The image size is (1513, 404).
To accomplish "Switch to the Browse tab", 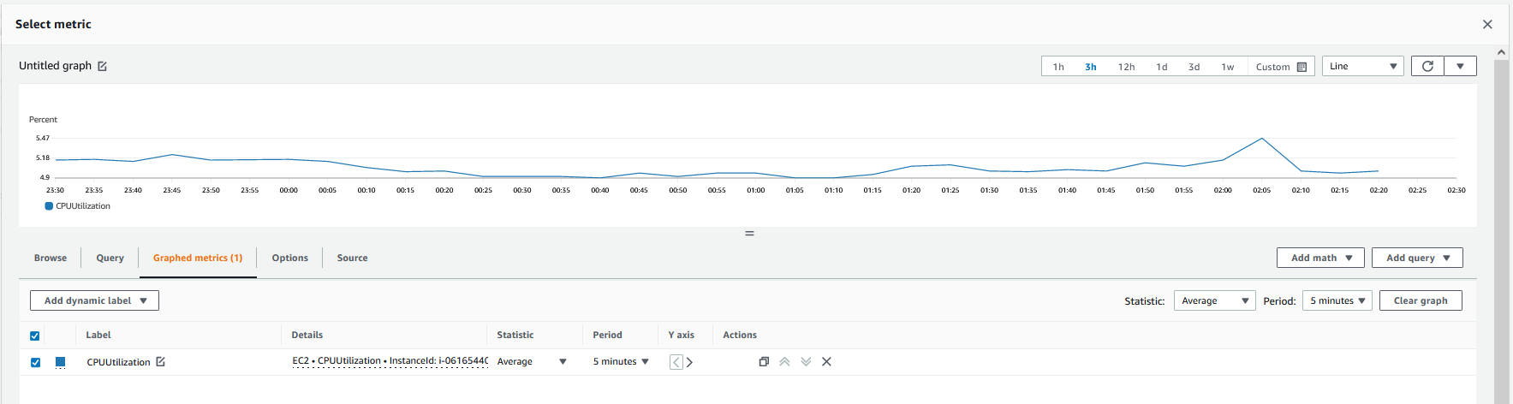I will coord(51,258).
